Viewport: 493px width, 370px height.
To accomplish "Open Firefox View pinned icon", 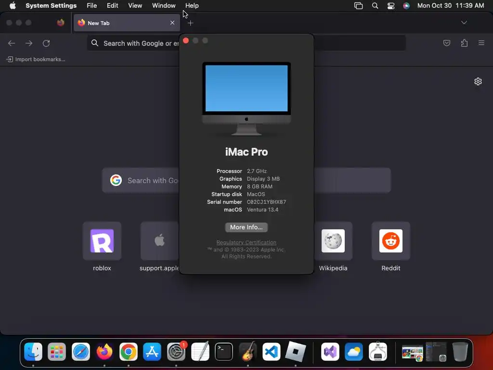I will pos(61,23).
